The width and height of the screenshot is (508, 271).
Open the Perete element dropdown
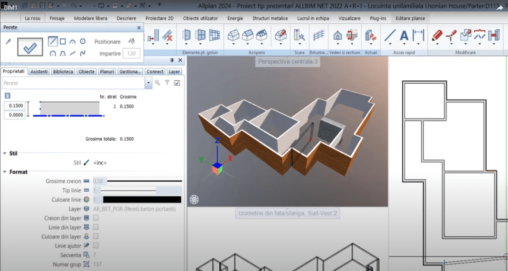pyautogui.click(x=149, y=83)
